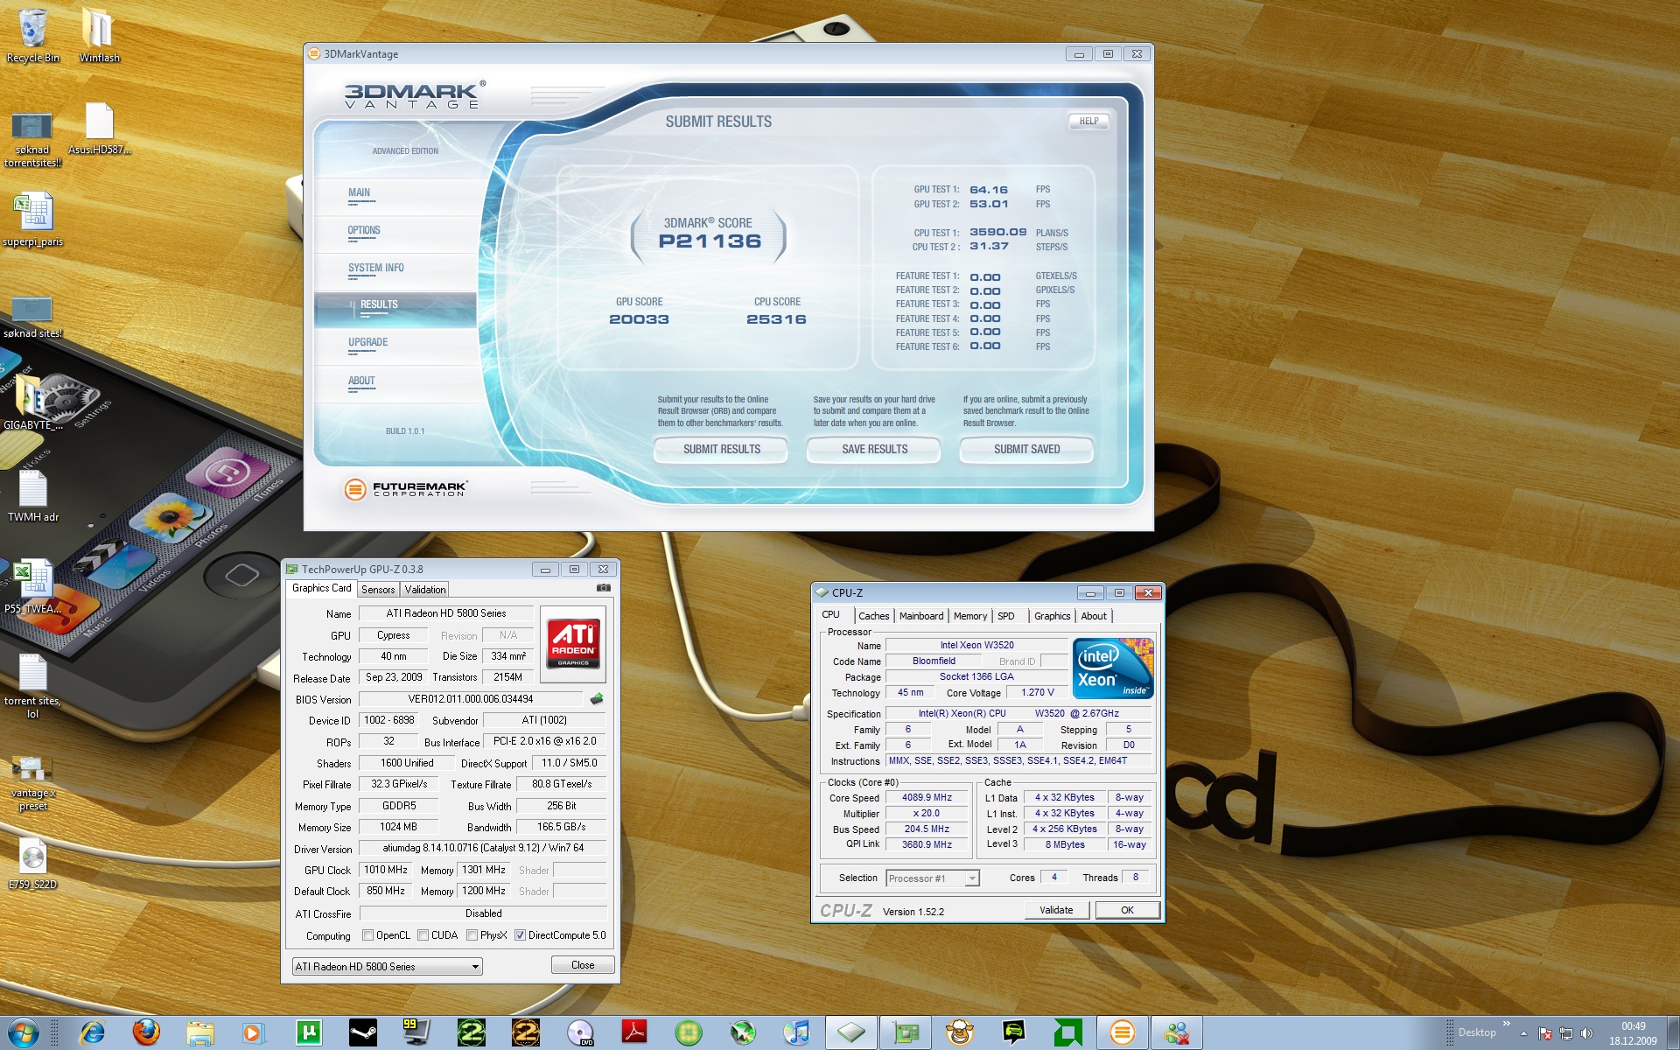Open Windows Explorer from taskbar
Image resolution: width=1680 pixels, height=1050 pixels.
point(199,1033)
